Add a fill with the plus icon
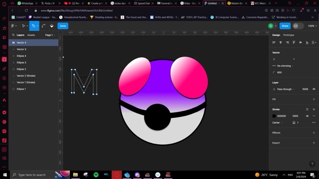The image size is (319, 179). click(314, 99)
